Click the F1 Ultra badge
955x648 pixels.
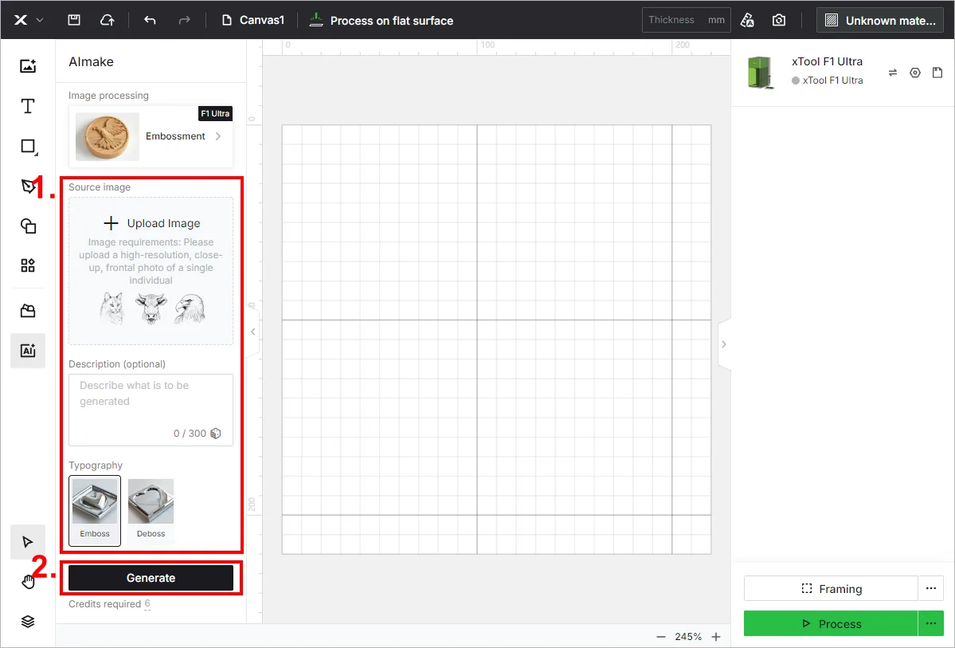(215, 113)
